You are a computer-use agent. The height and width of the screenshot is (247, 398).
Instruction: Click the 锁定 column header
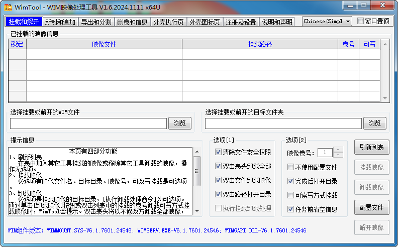[x=17, y=44]
